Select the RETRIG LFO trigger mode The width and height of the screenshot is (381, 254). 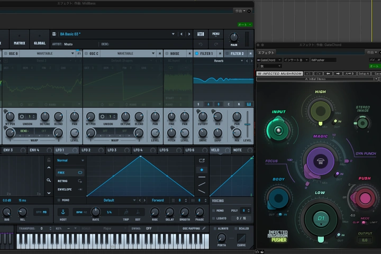70,181
